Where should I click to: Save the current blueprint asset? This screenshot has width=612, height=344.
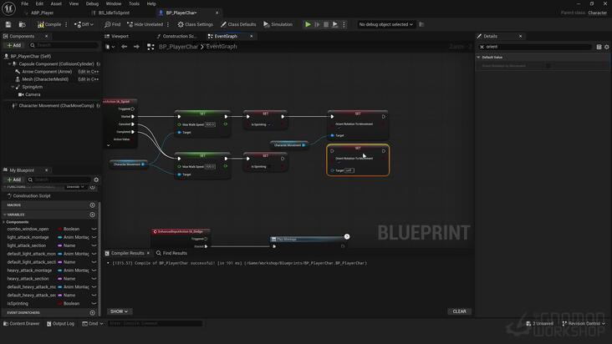coord(8,24)
